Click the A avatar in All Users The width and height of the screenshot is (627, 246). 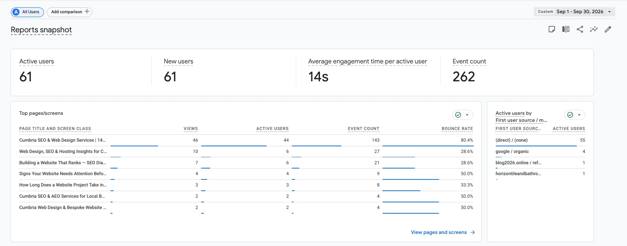pos(16,12)
